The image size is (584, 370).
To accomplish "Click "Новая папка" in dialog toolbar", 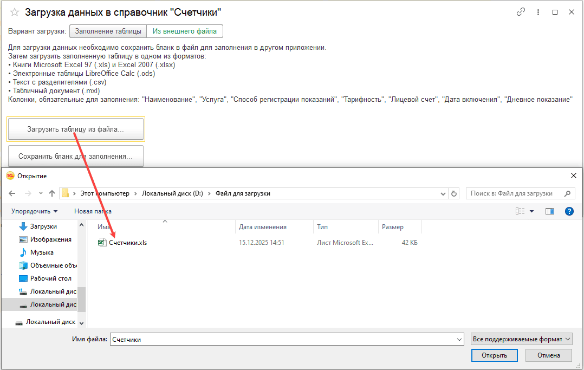I will [93, 211].
